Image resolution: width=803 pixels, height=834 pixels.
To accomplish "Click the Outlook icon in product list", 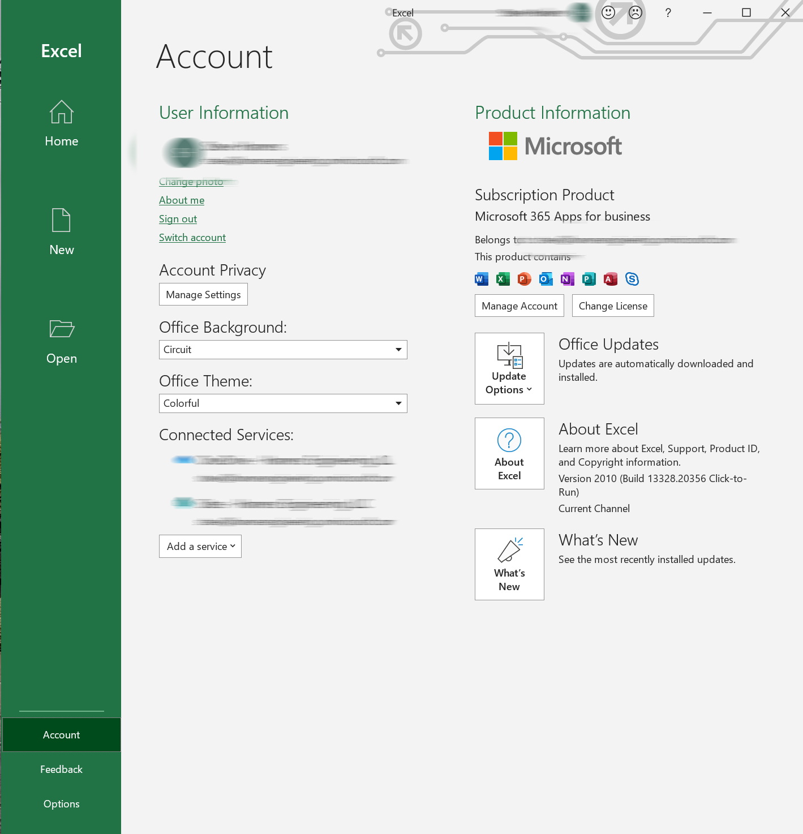I will point(546,278).
